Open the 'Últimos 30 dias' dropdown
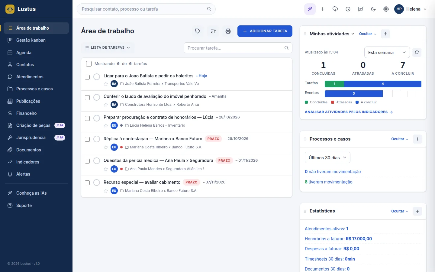Image resolution: width=435 pixels, height=272 pixels. click(x=327, y=157)
